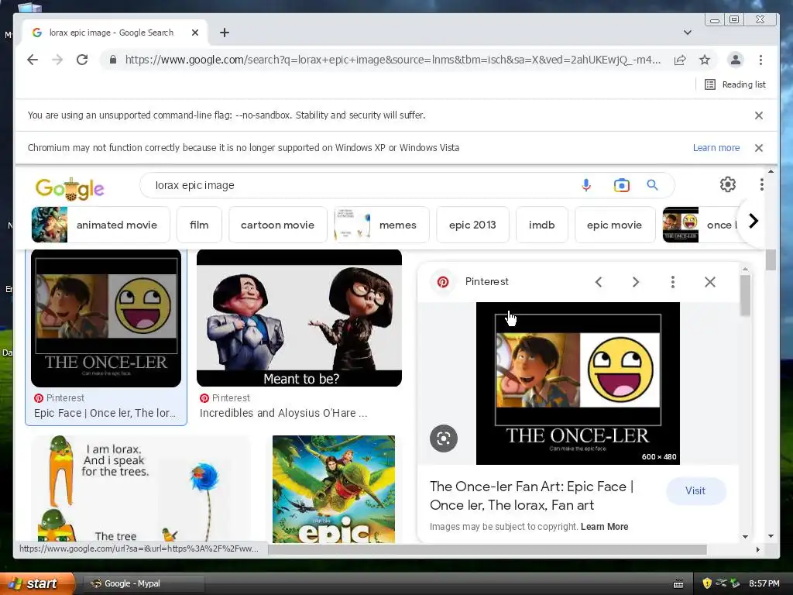Dismiss the no-sandbox warning bar

point(759,115)
